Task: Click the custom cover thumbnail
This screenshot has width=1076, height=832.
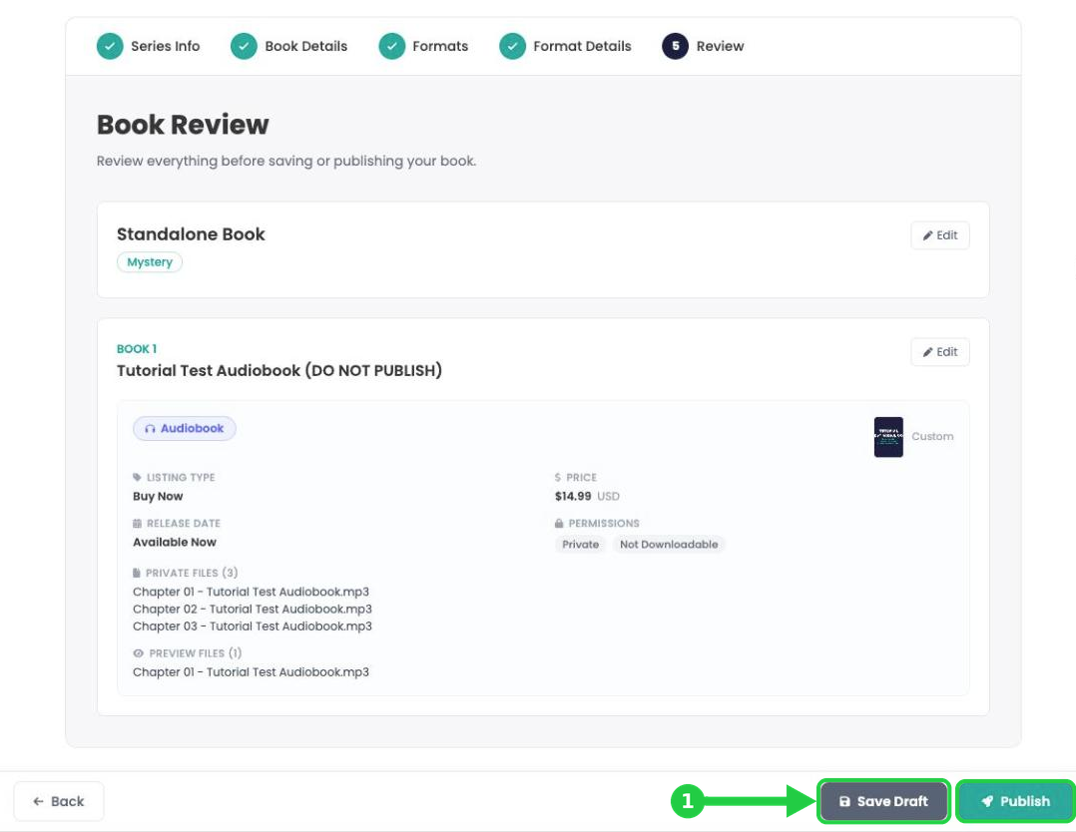Action: click(x=888, y=437)
